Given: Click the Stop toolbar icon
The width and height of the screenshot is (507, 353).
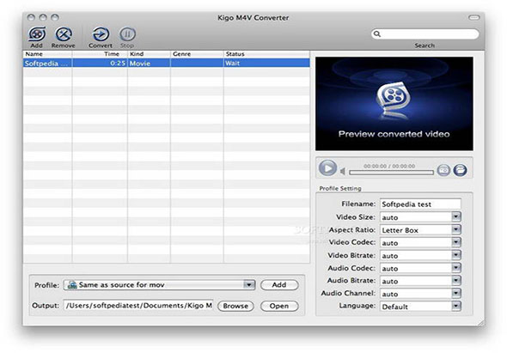Looking at the screenshot, I should click(x=127, y=34).
